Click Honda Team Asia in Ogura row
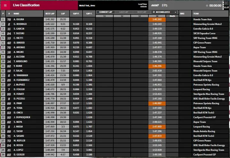This screenshot has width=230, height=158. point(203,20)
